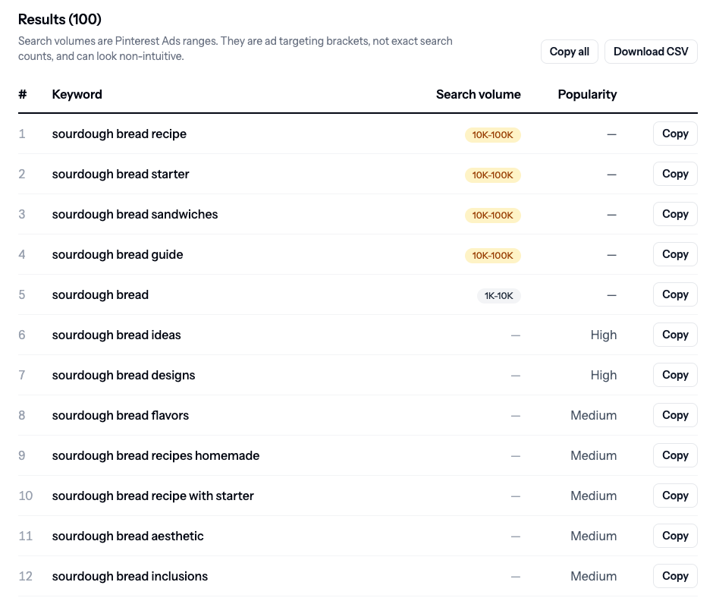Click Medium popularity for sourdough bread inclusions
The image size is (716, 601).
(x=594, y=576)
